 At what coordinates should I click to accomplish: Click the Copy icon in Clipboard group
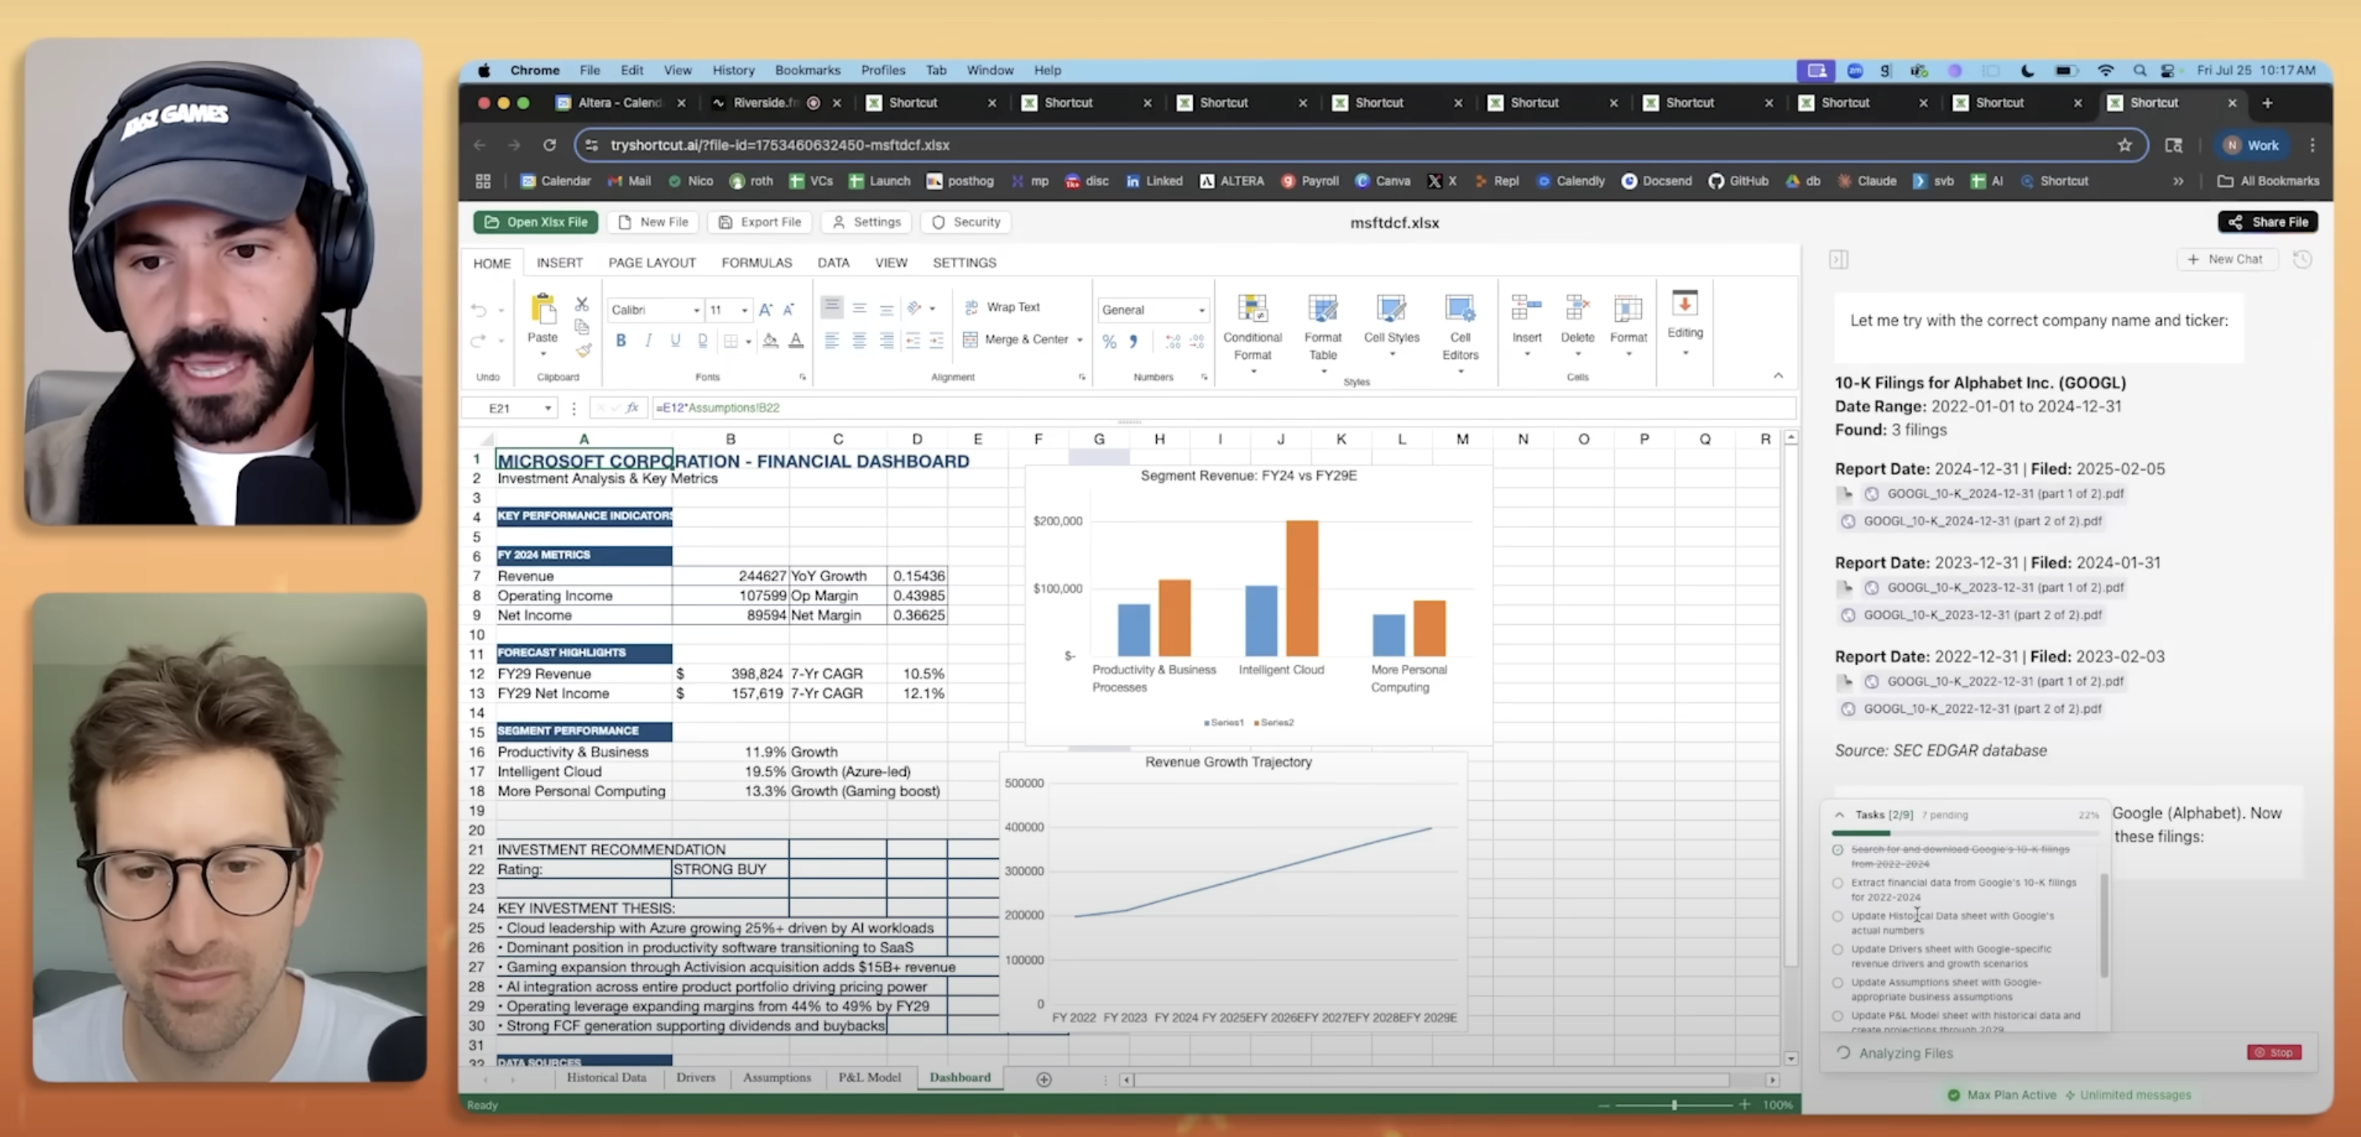pyautogui.click(x=581, y=327)
